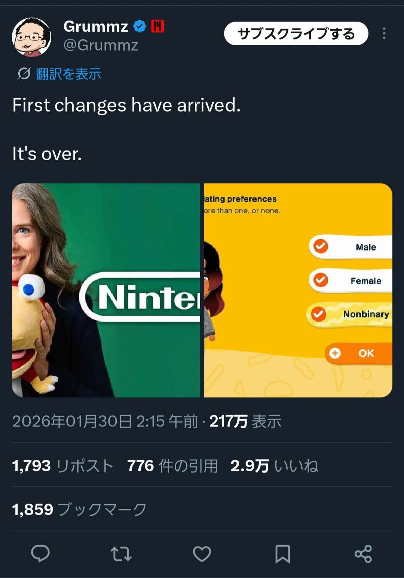Open the left Nintendo image thumbnail
The image size is (404, 578).
(106, 290)
